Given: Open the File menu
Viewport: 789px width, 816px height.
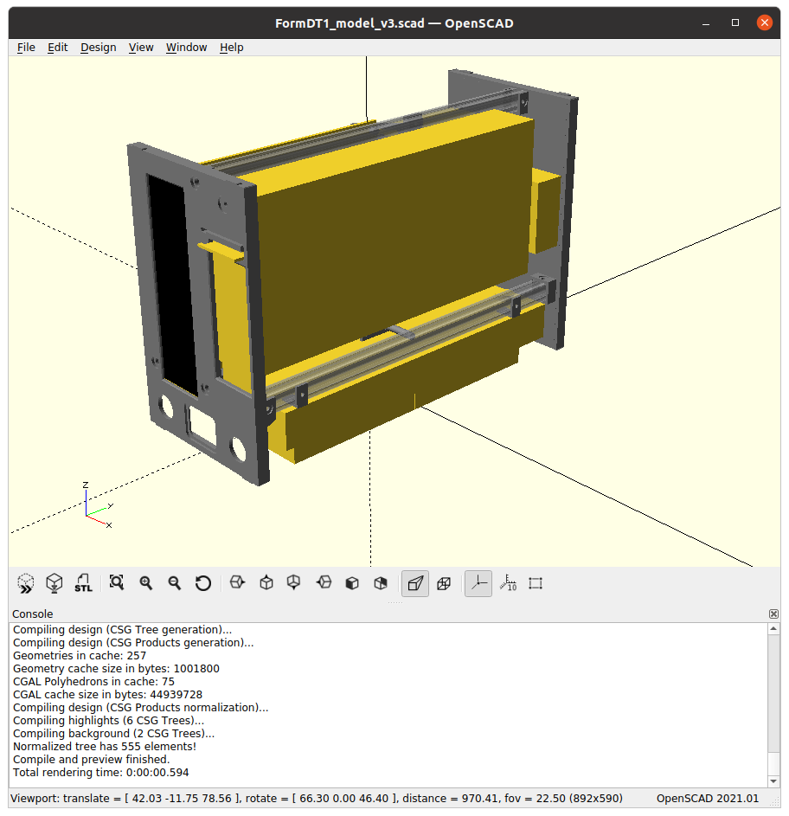Looking at the screenshot, I should point(26,48).
